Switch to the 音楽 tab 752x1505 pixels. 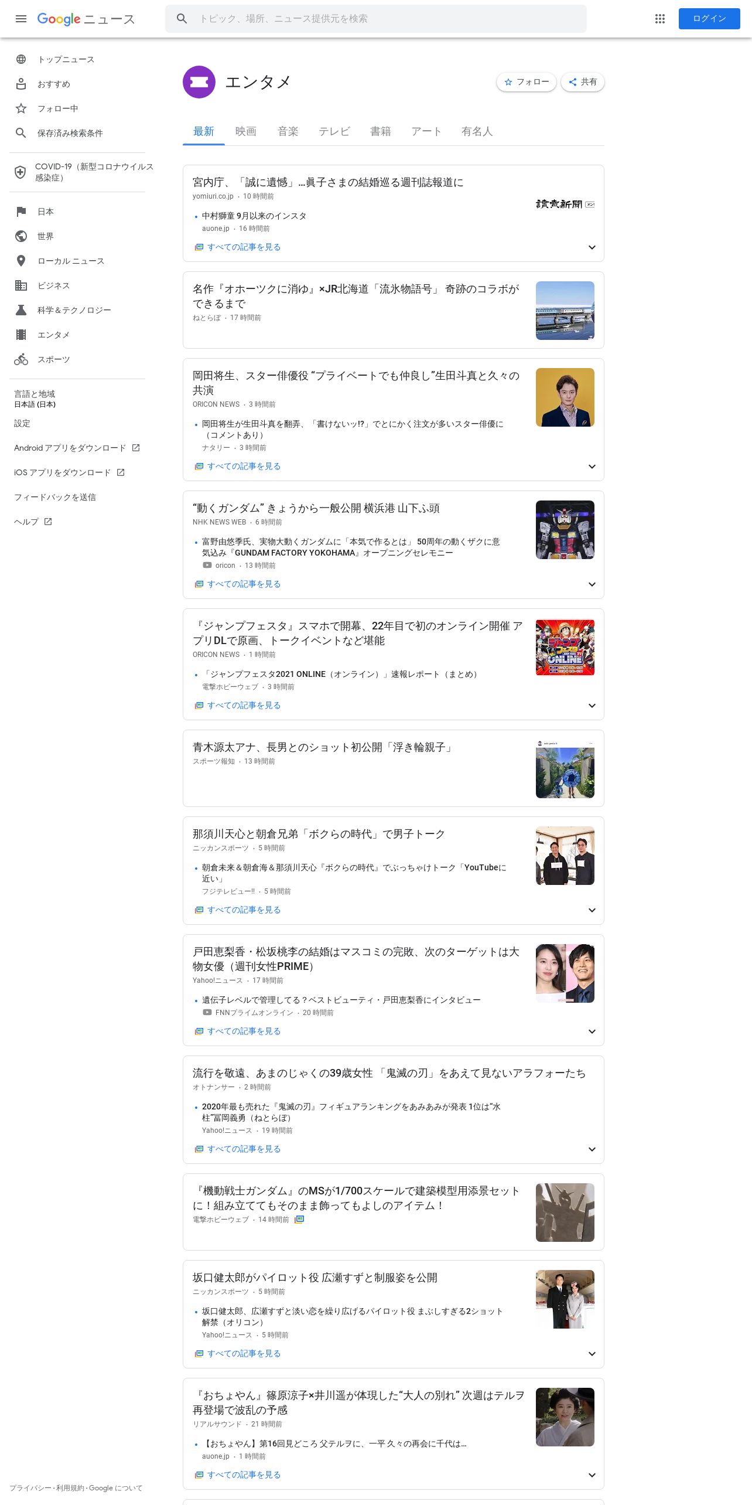[288, 131]
